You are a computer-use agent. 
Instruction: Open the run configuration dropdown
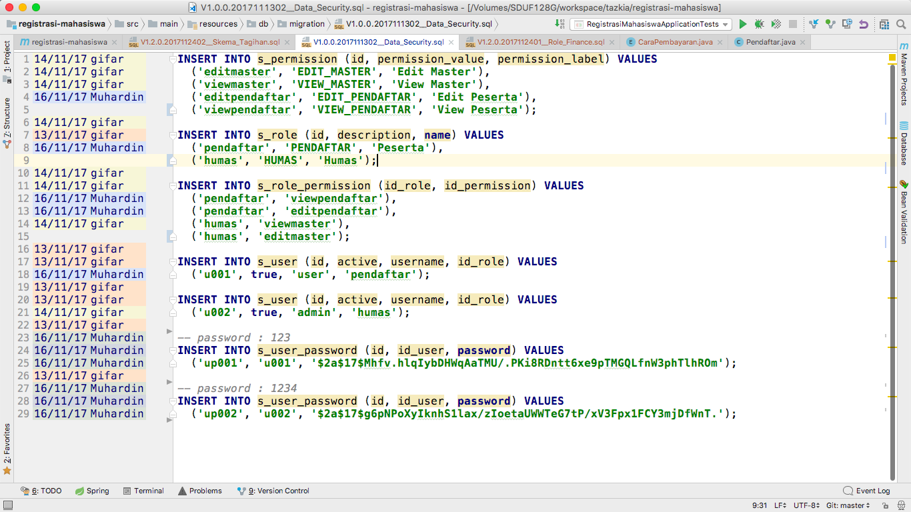point(650,24)
